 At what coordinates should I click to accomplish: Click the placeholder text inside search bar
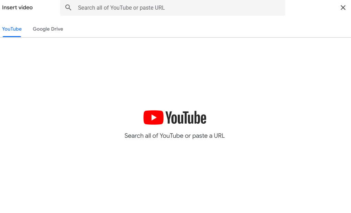pos(121,8)
